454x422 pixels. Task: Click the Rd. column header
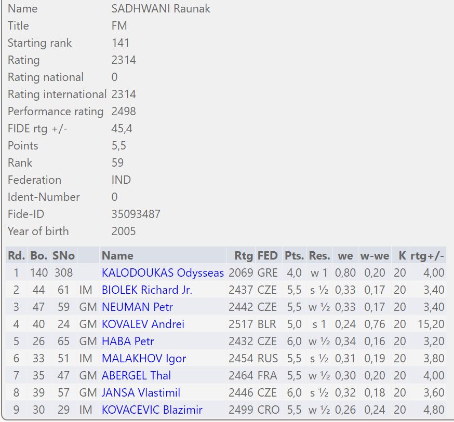click(16, 255)
